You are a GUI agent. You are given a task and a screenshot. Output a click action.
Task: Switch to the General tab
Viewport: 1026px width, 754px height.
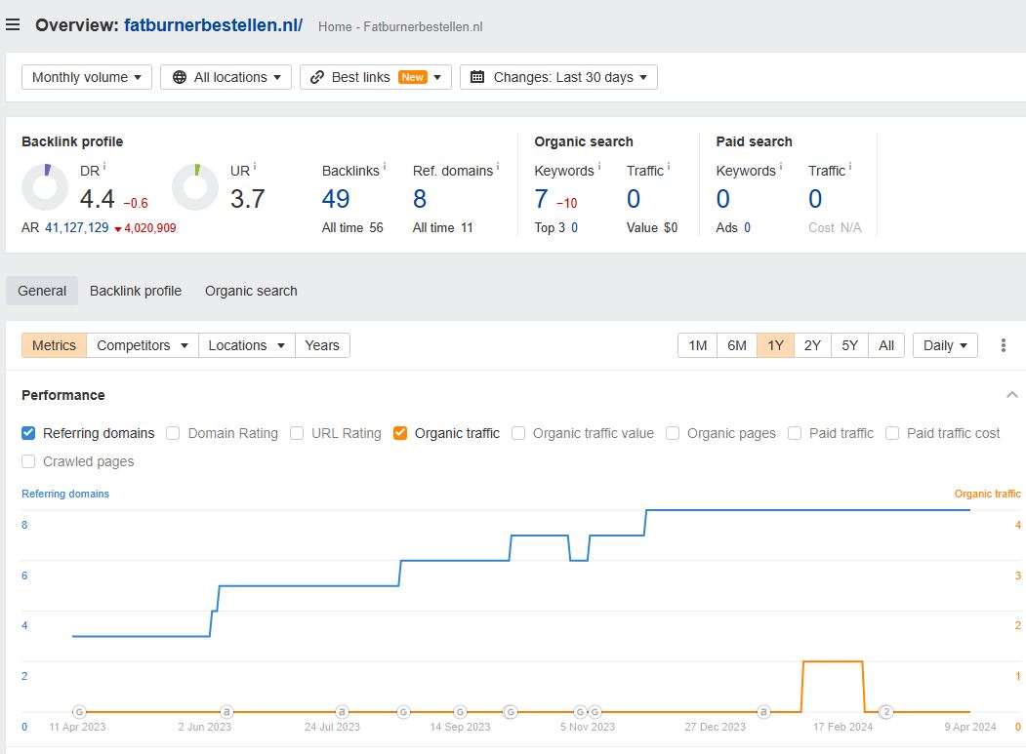coord(42,291)
